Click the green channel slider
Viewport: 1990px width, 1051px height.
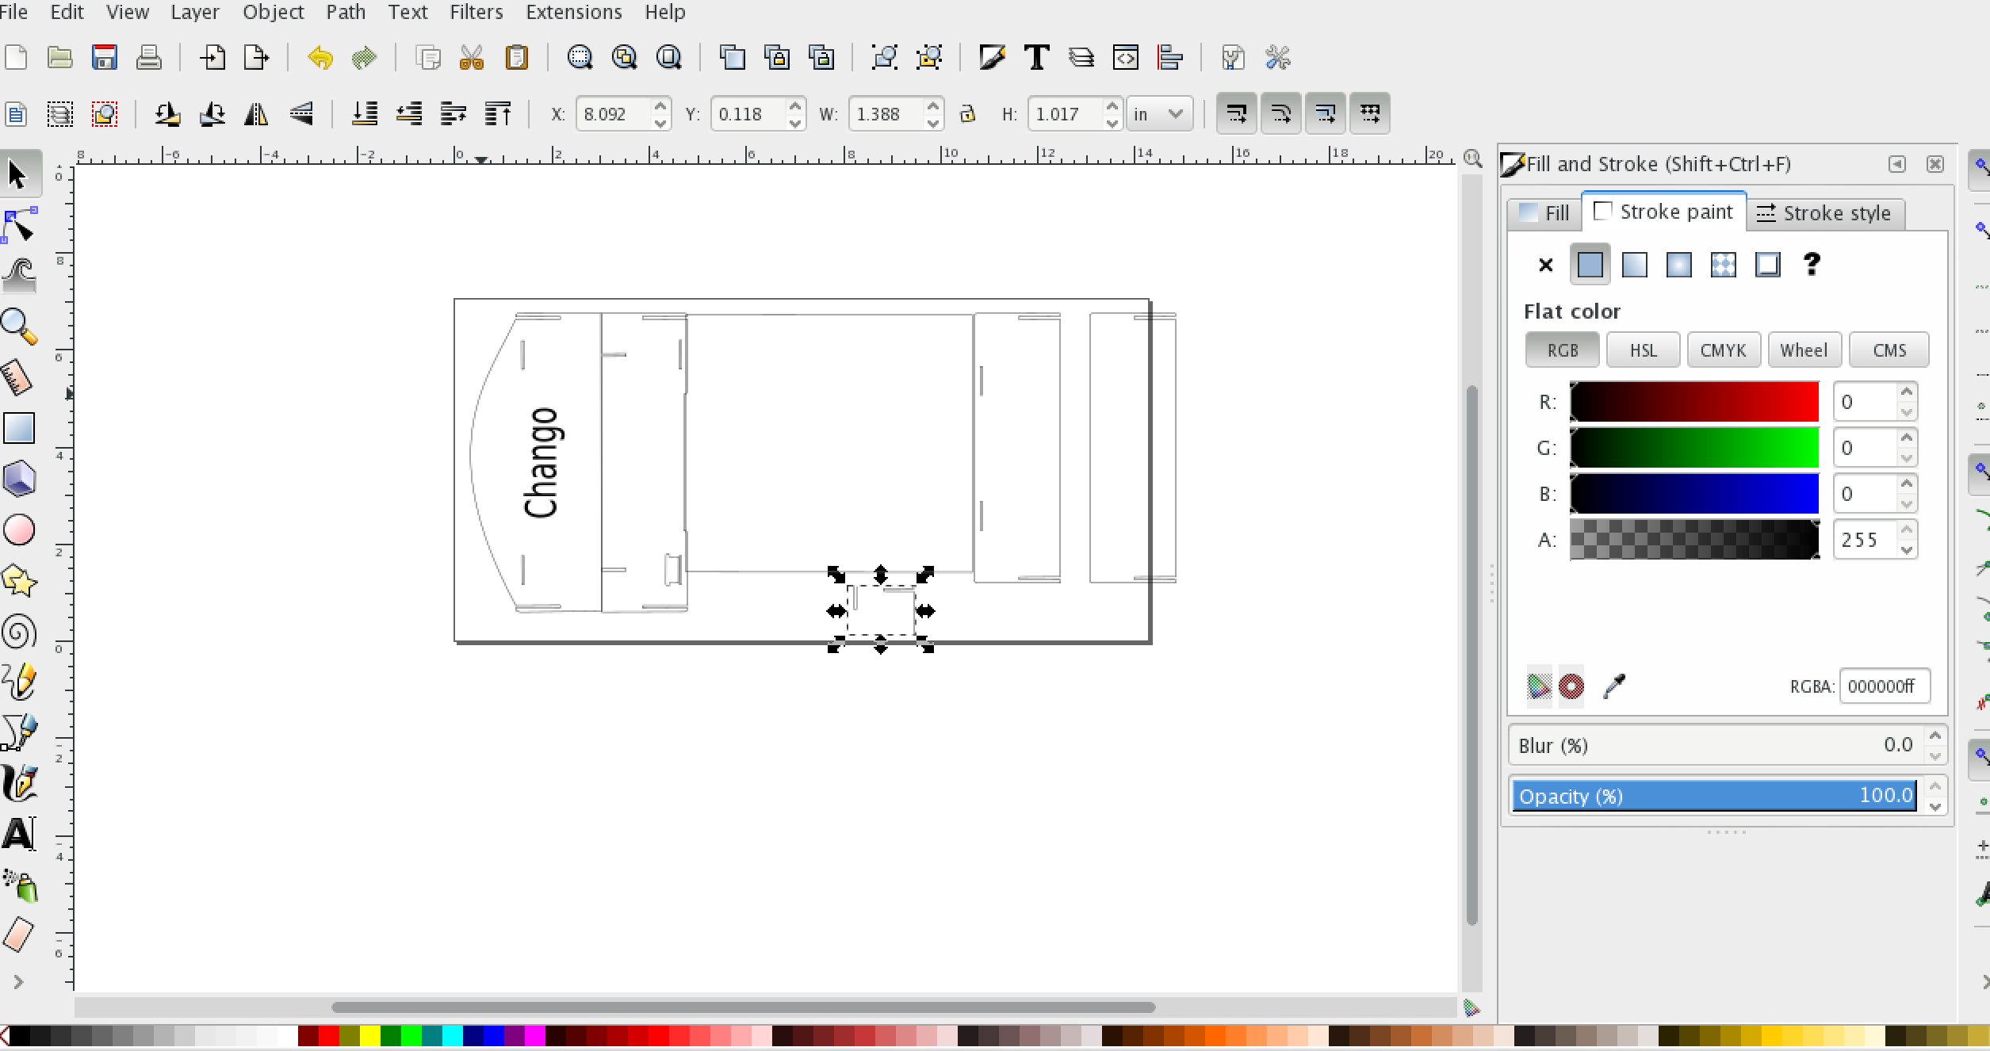[x=1694, y=448]
